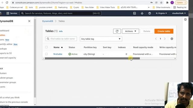The width and height of the screenshot is (193, 108).
Task: Open Events under DAX
Action: (3, 87)
